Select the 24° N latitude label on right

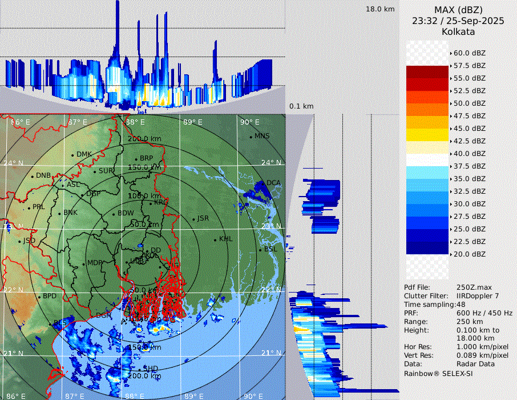(x=272, y=163)
